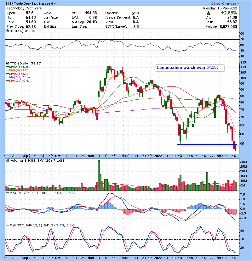Click the P/E value 194.83
The image size is (252, 261).
(x=91, y=13)
